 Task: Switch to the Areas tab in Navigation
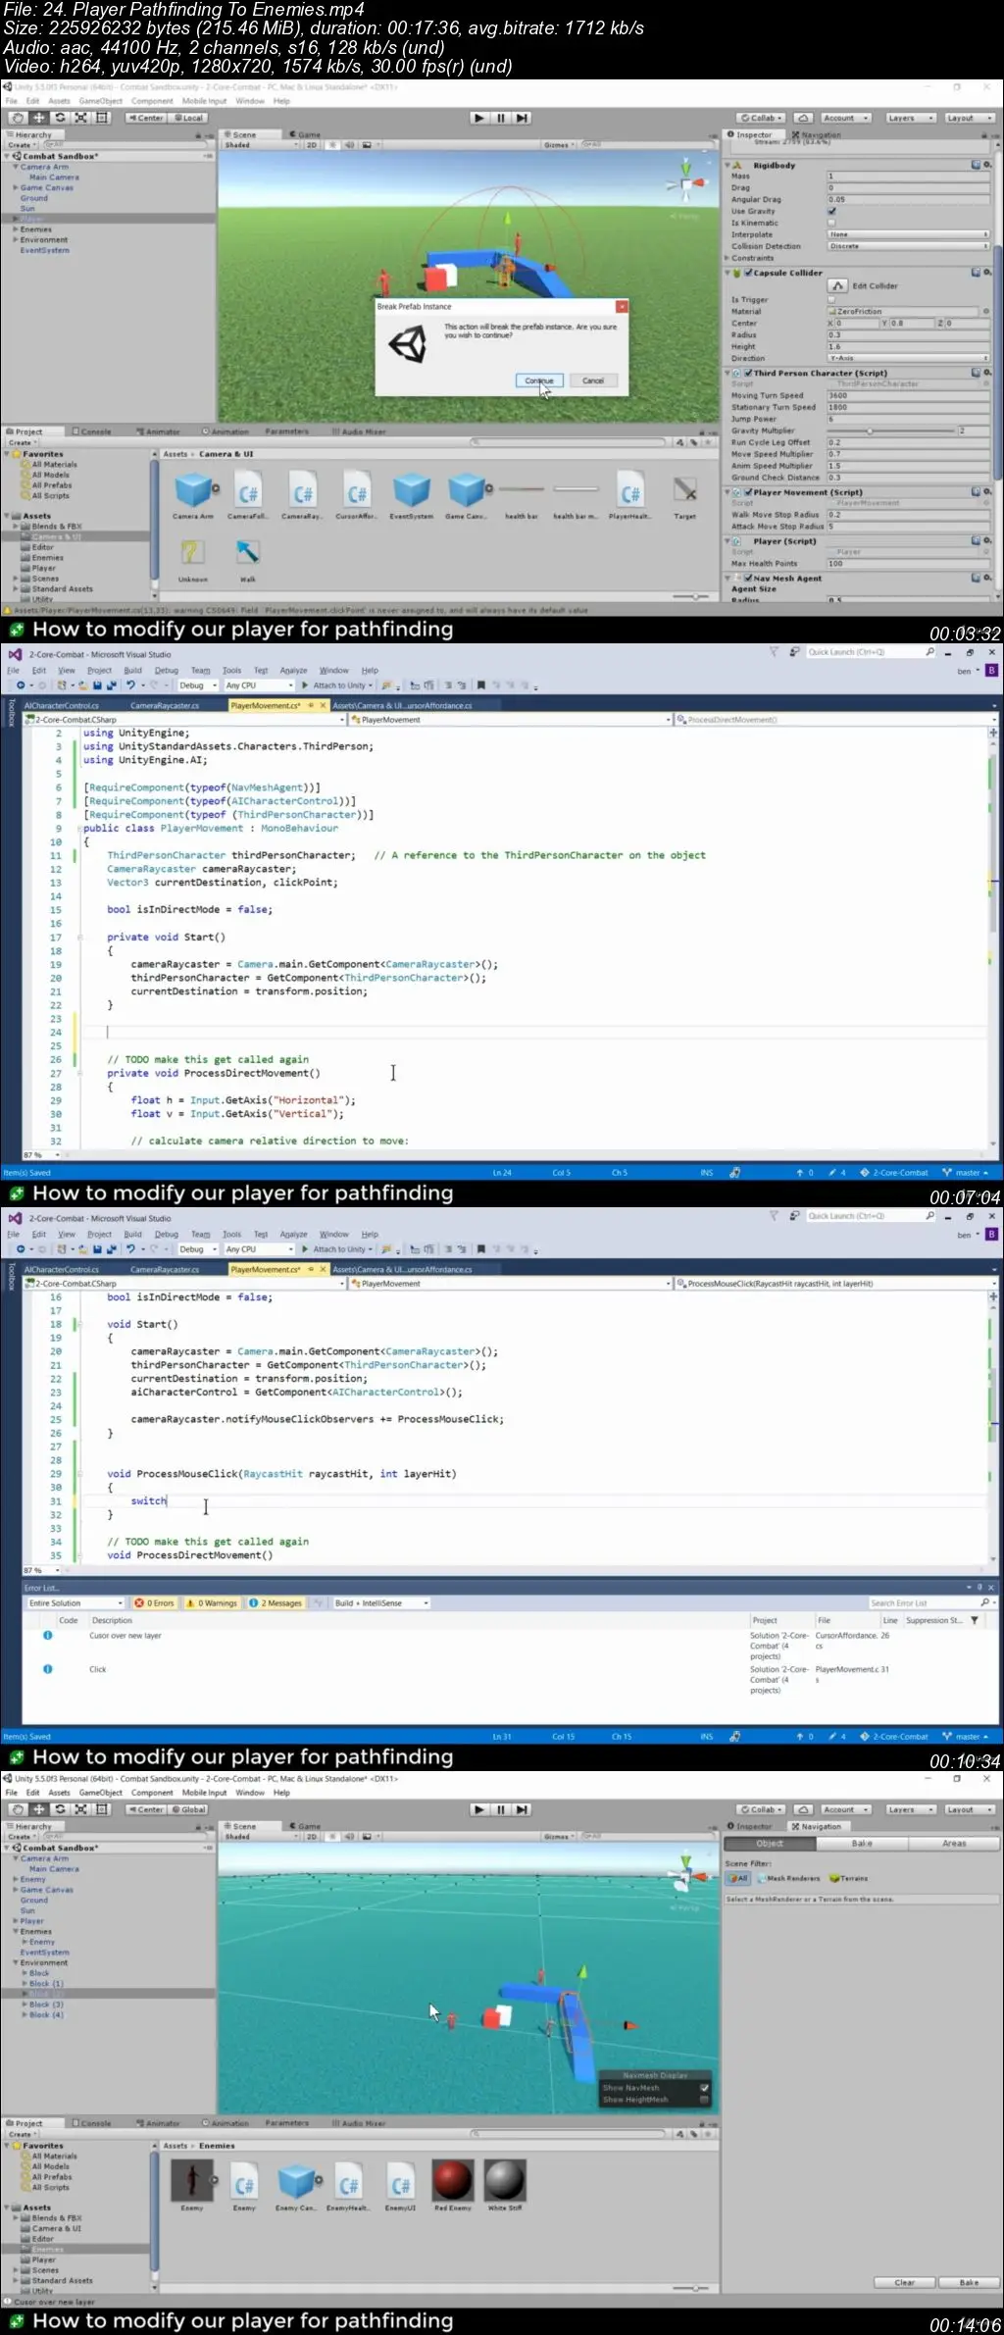(954, 1844)
